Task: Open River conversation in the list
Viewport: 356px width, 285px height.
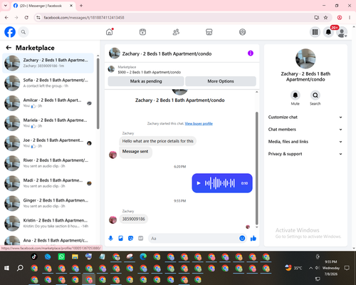Action: [x=48, y=163]
